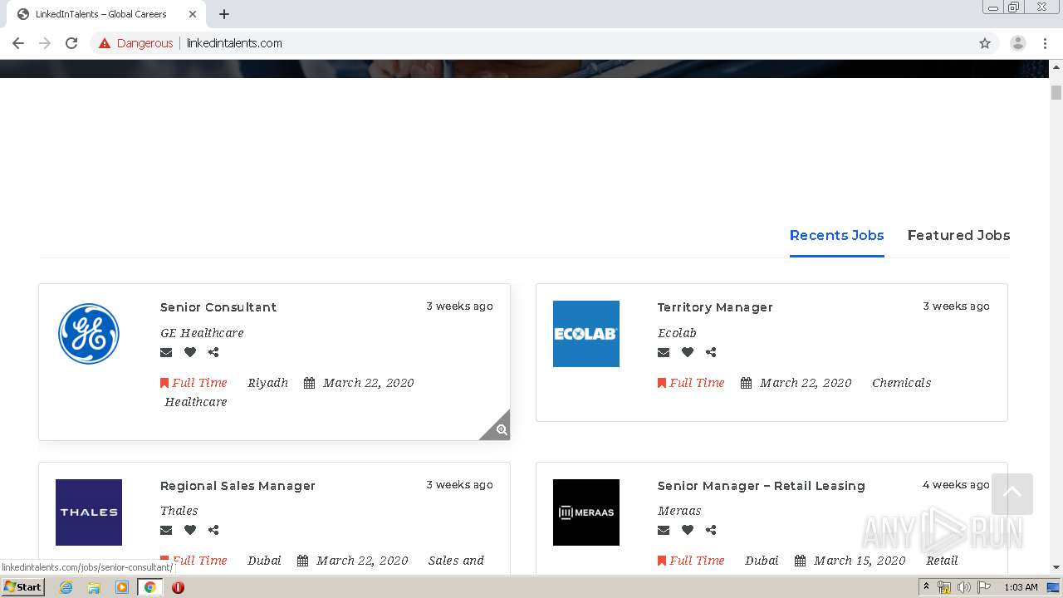Click the back-to-top arrow button

coord(1012,494)
